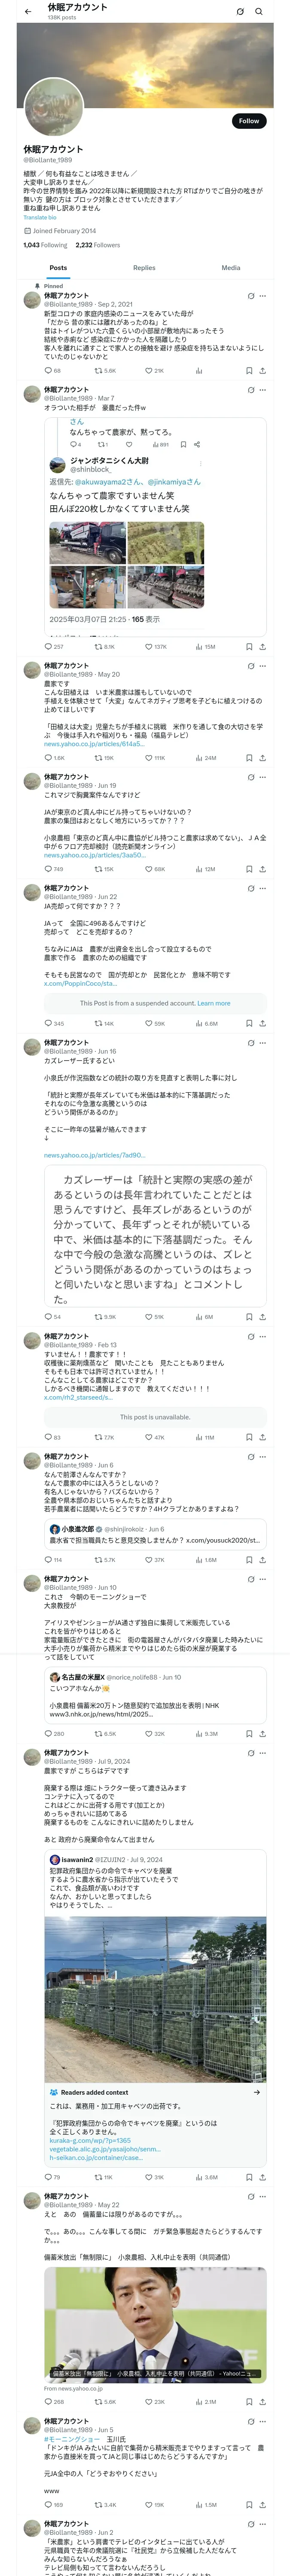This screenshot has width=290, height=2576.
Task: Click the Translate bio link
Action: pyautogui.click(x=40, y=217)
